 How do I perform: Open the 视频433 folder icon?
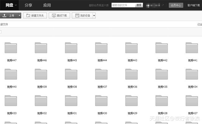[11, 101]
